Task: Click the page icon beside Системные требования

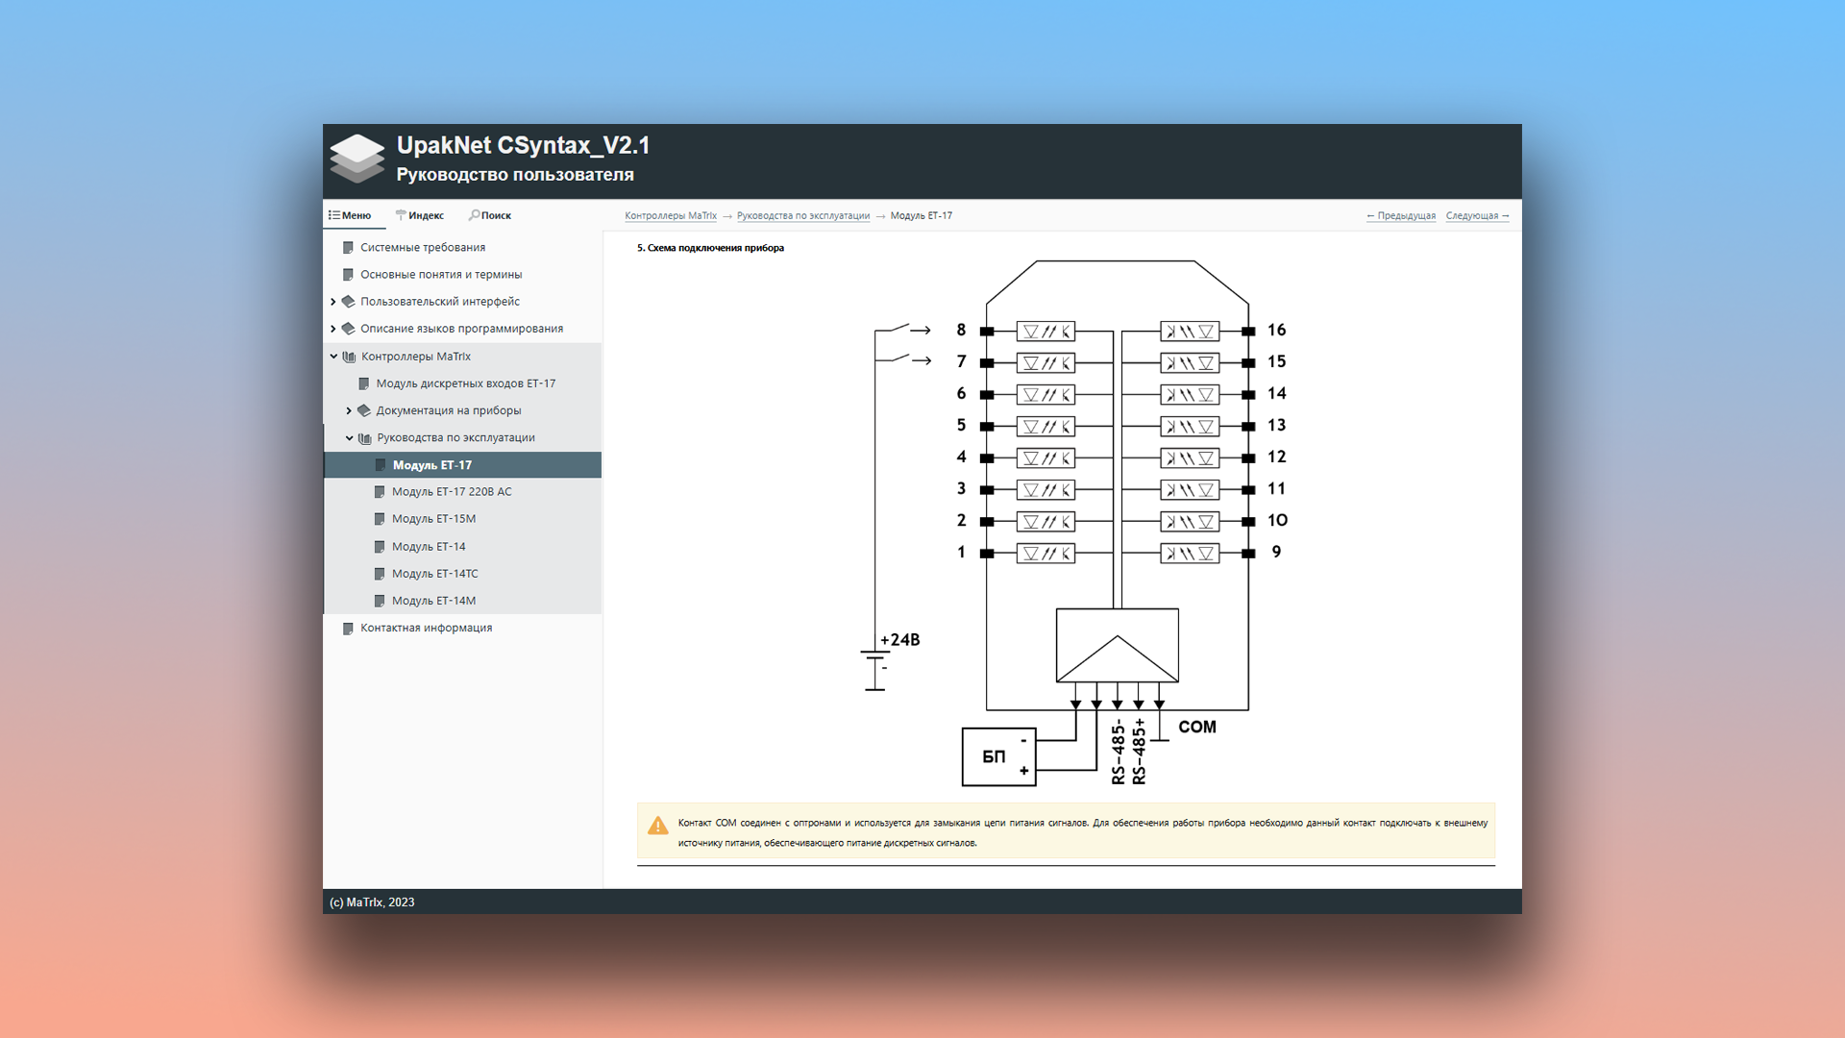Action: (348, 248)
